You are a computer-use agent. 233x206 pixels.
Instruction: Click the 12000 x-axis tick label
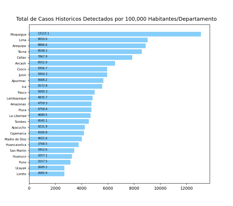pyautogui.click(x=186, y=188)
